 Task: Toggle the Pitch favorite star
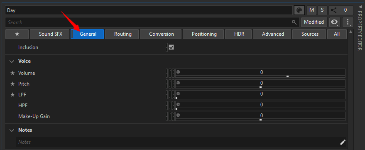(x=12, y=84)
